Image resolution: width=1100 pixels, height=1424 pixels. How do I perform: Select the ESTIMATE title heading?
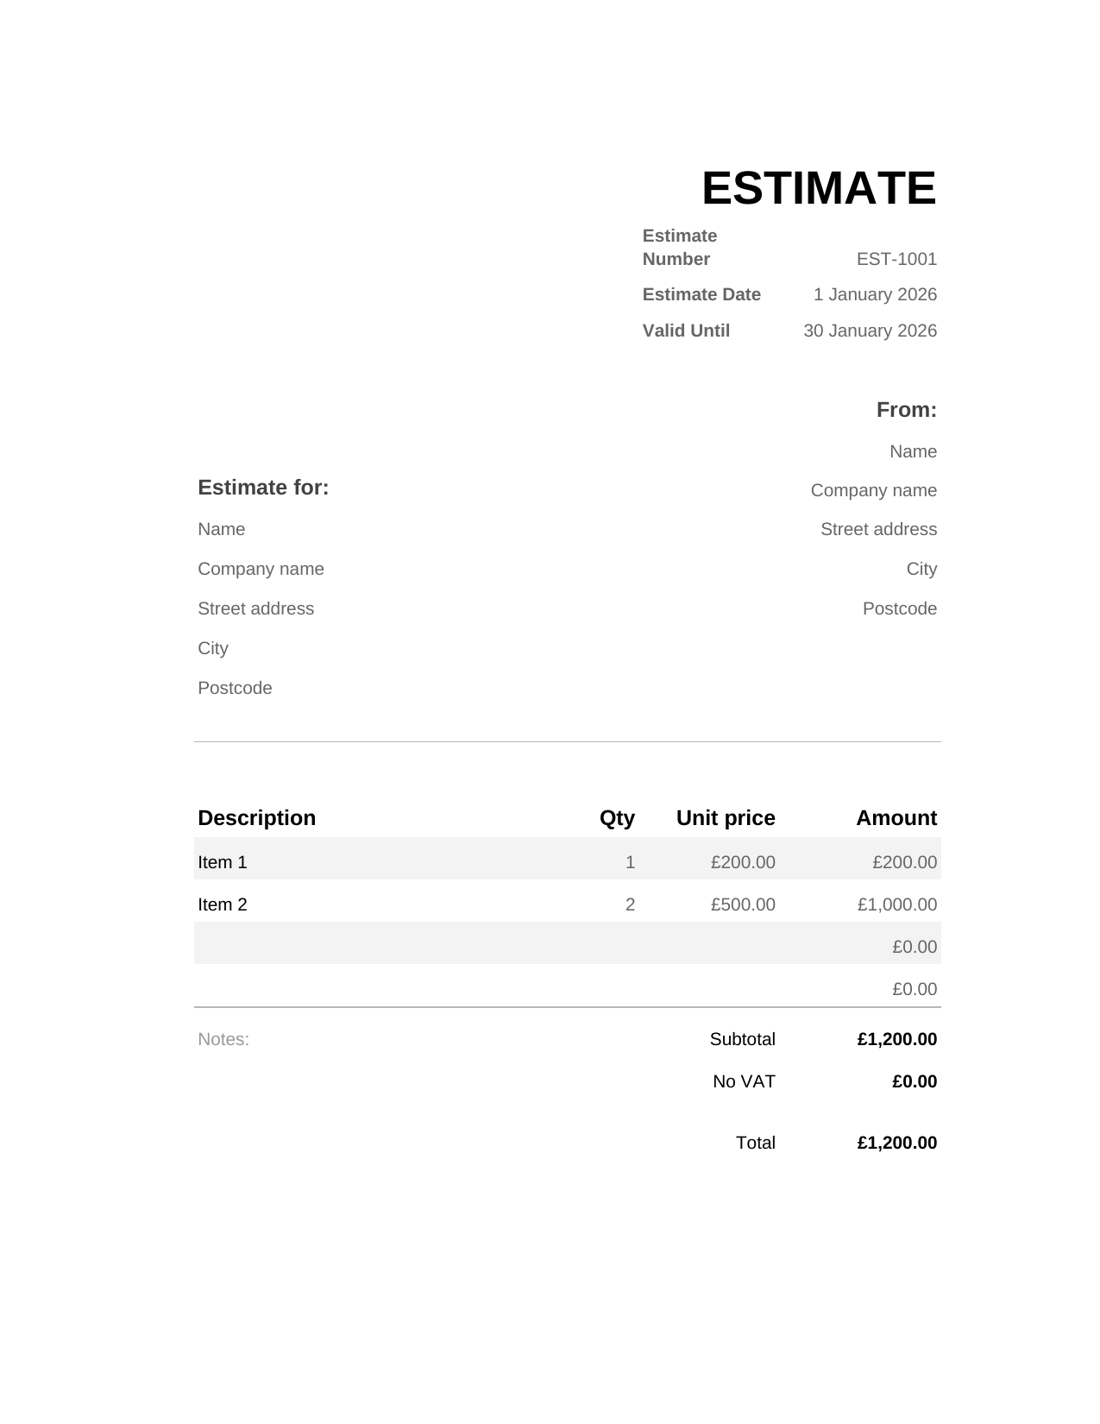(819, 188)
